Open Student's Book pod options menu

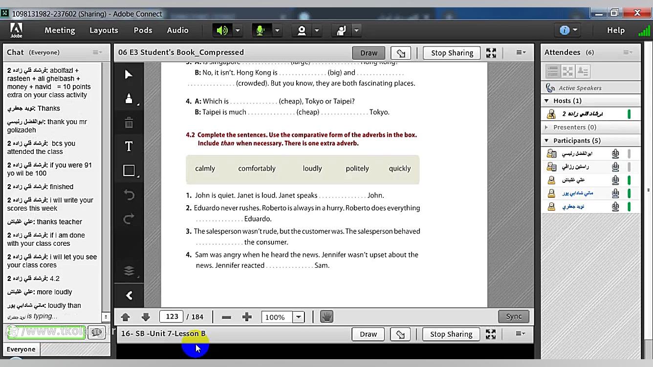pos(521,52)
